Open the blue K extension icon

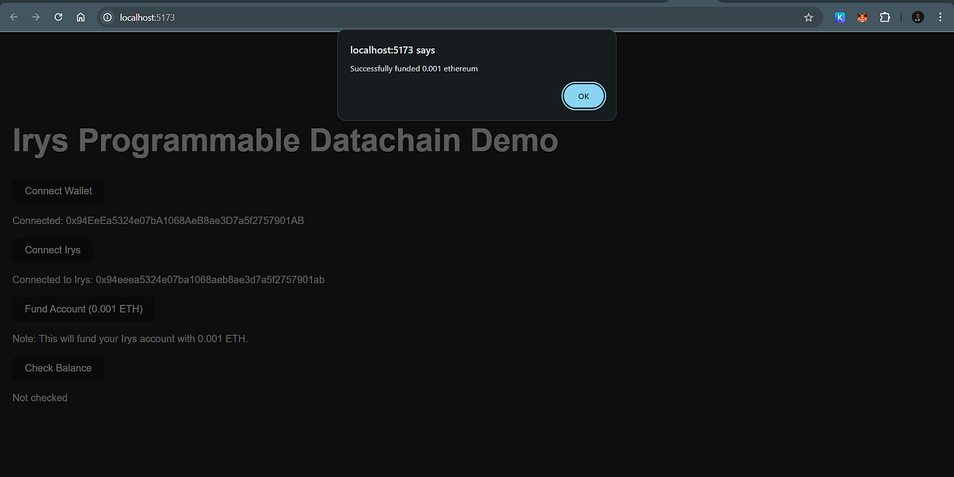(x=840, y=18)
